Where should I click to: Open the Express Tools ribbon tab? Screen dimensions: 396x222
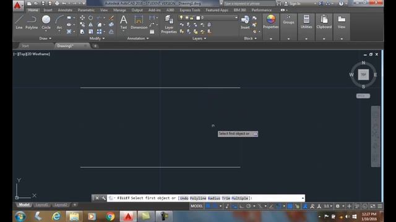coord(190,10)
